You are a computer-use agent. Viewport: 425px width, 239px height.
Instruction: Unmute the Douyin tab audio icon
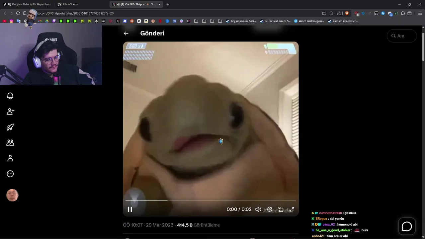pyautogui.click(x=9, y=4)
